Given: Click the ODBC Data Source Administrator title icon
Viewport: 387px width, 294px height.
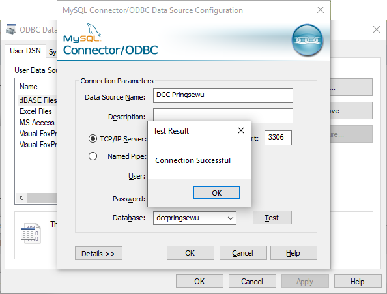Looking at the screenshot, I should click(11, 29).
